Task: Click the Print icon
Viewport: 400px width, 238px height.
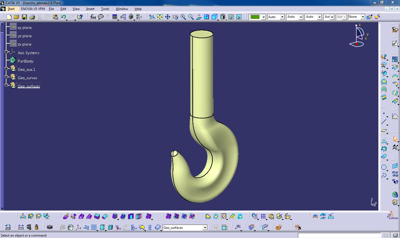Action: tap(32, 17)
